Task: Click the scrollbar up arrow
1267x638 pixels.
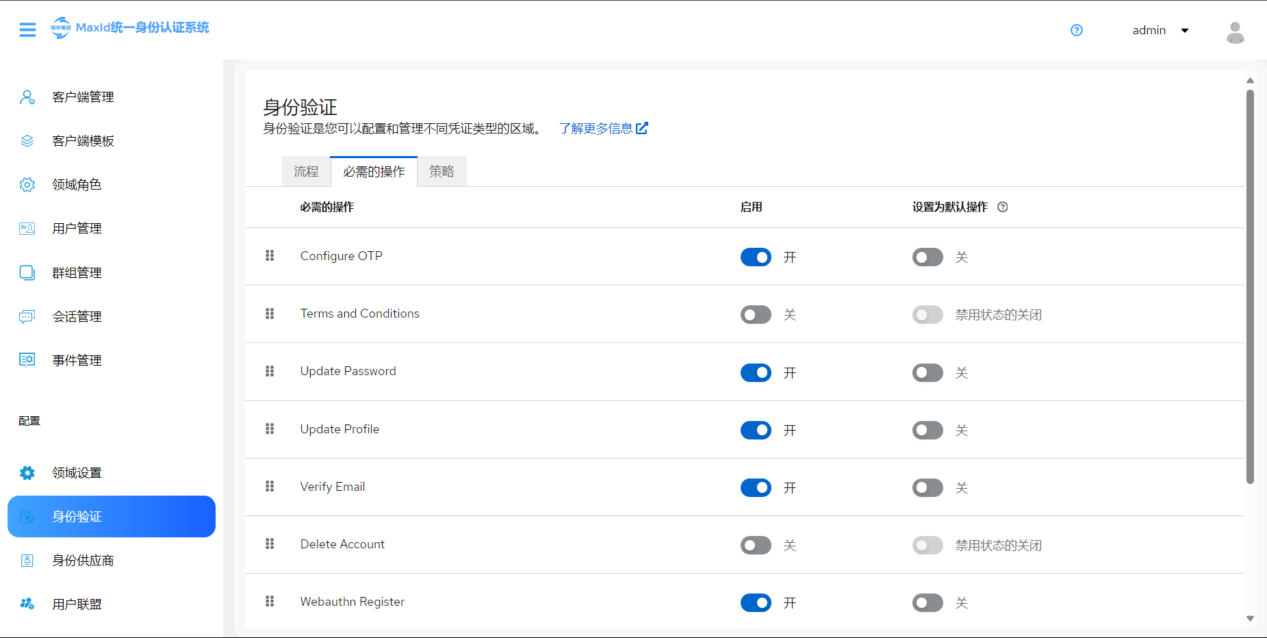Action: (1250, 80)
